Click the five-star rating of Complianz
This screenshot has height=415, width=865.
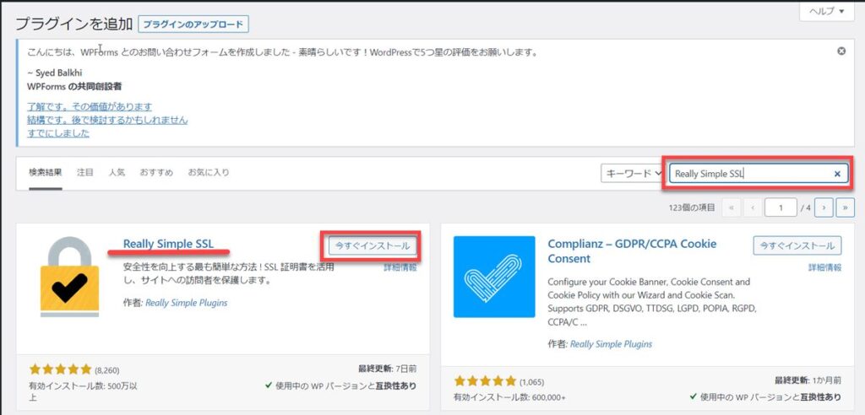tap(486, 380)
